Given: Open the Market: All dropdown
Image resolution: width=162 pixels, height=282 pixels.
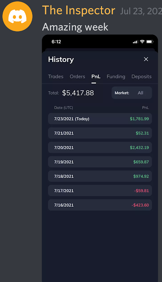Looking at the screenshot, I should tap(132, 93).
